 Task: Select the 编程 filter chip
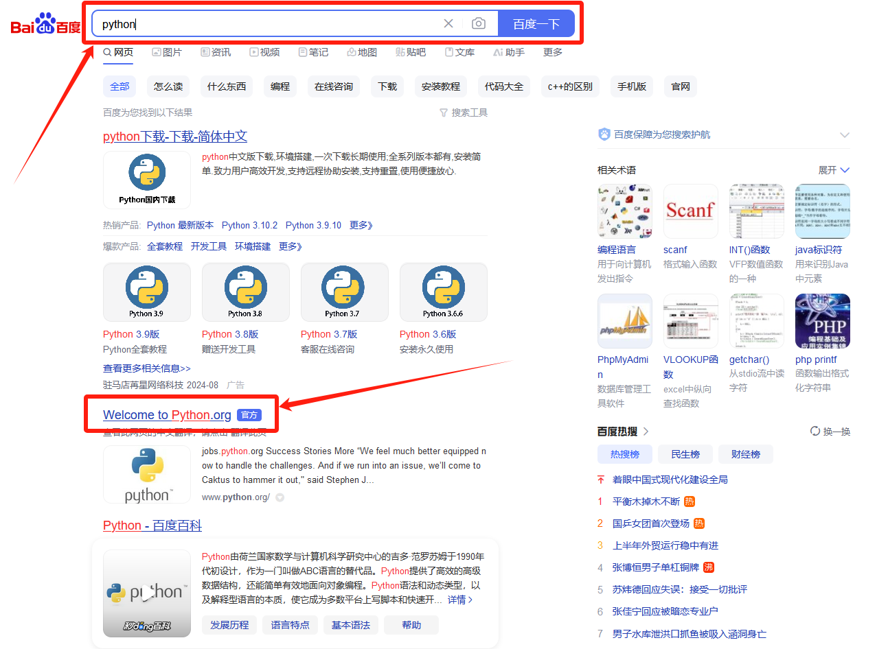[x=280, y=86]
